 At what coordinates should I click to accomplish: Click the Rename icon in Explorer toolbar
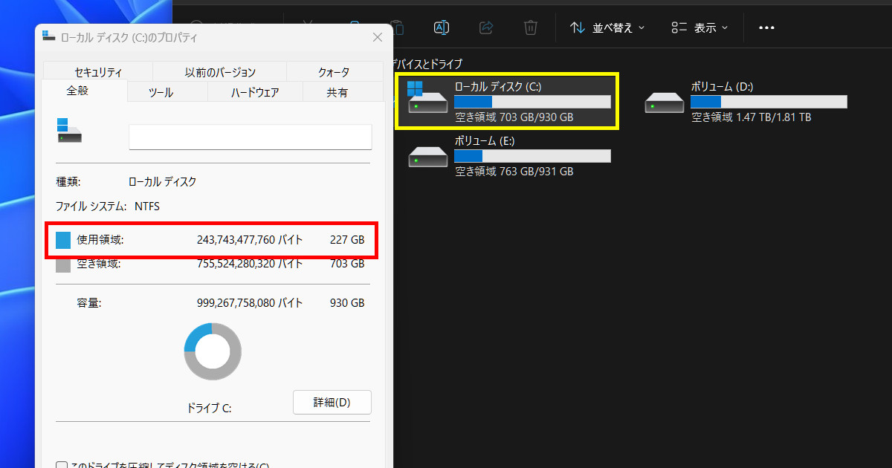[x=441, y=27]
